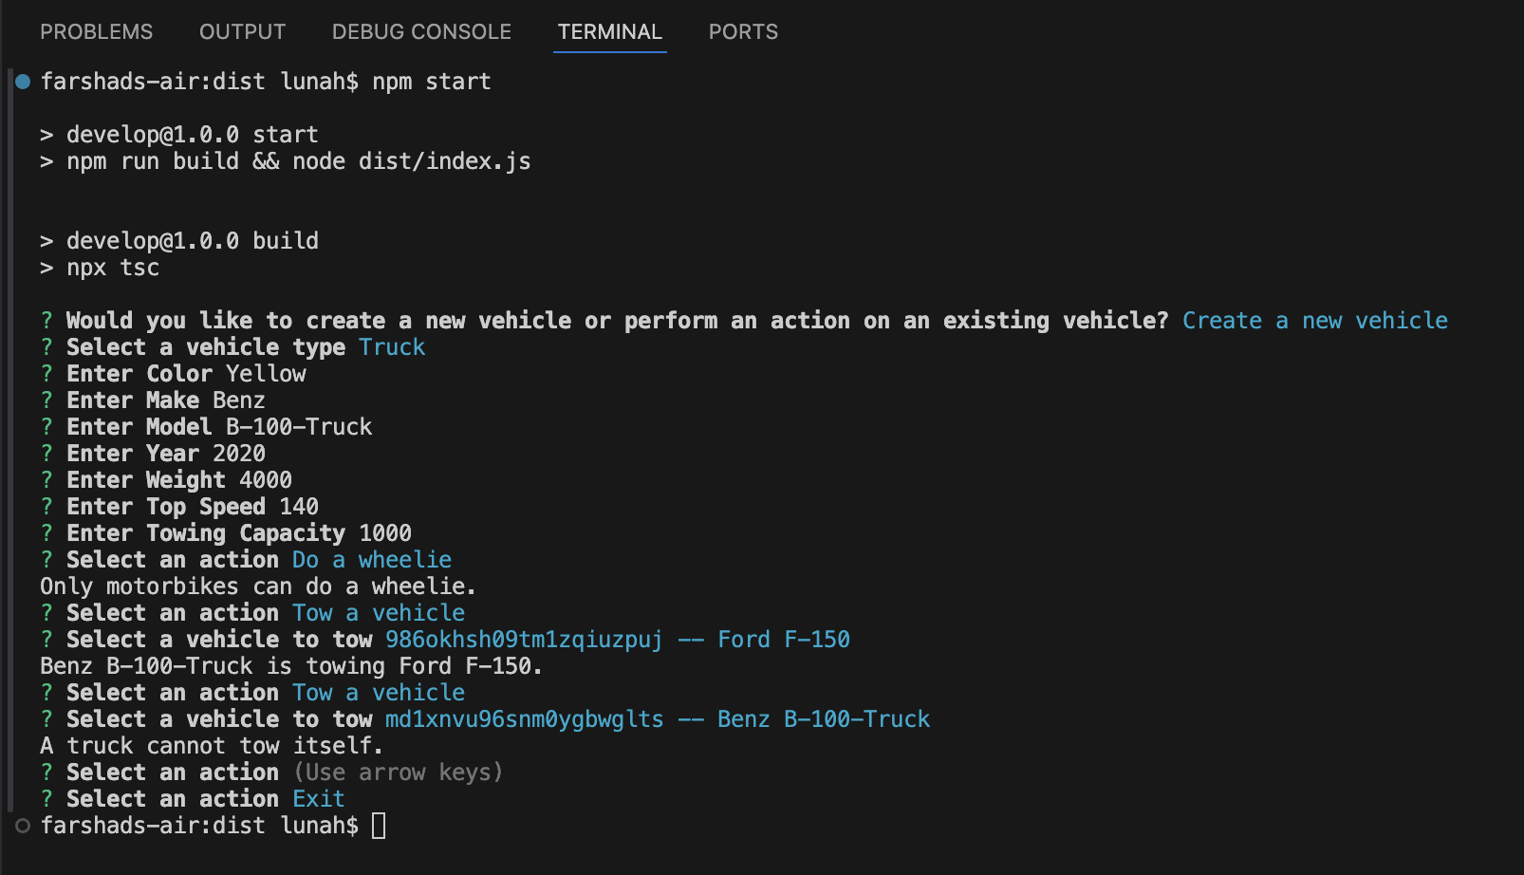Open the PORTS tab

point(742,31)
